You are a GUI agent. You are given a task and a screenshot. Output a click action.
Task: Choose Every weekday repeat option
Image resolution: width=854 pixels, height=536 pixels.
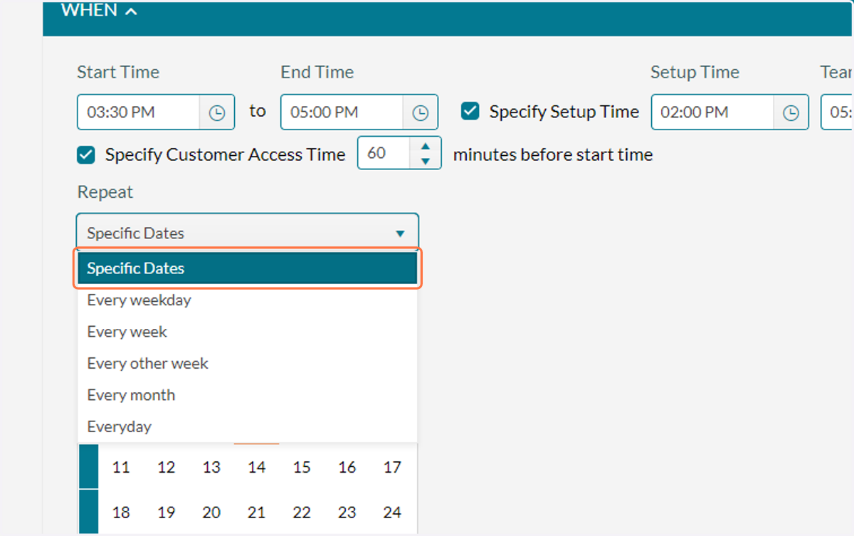coord(248,300)
